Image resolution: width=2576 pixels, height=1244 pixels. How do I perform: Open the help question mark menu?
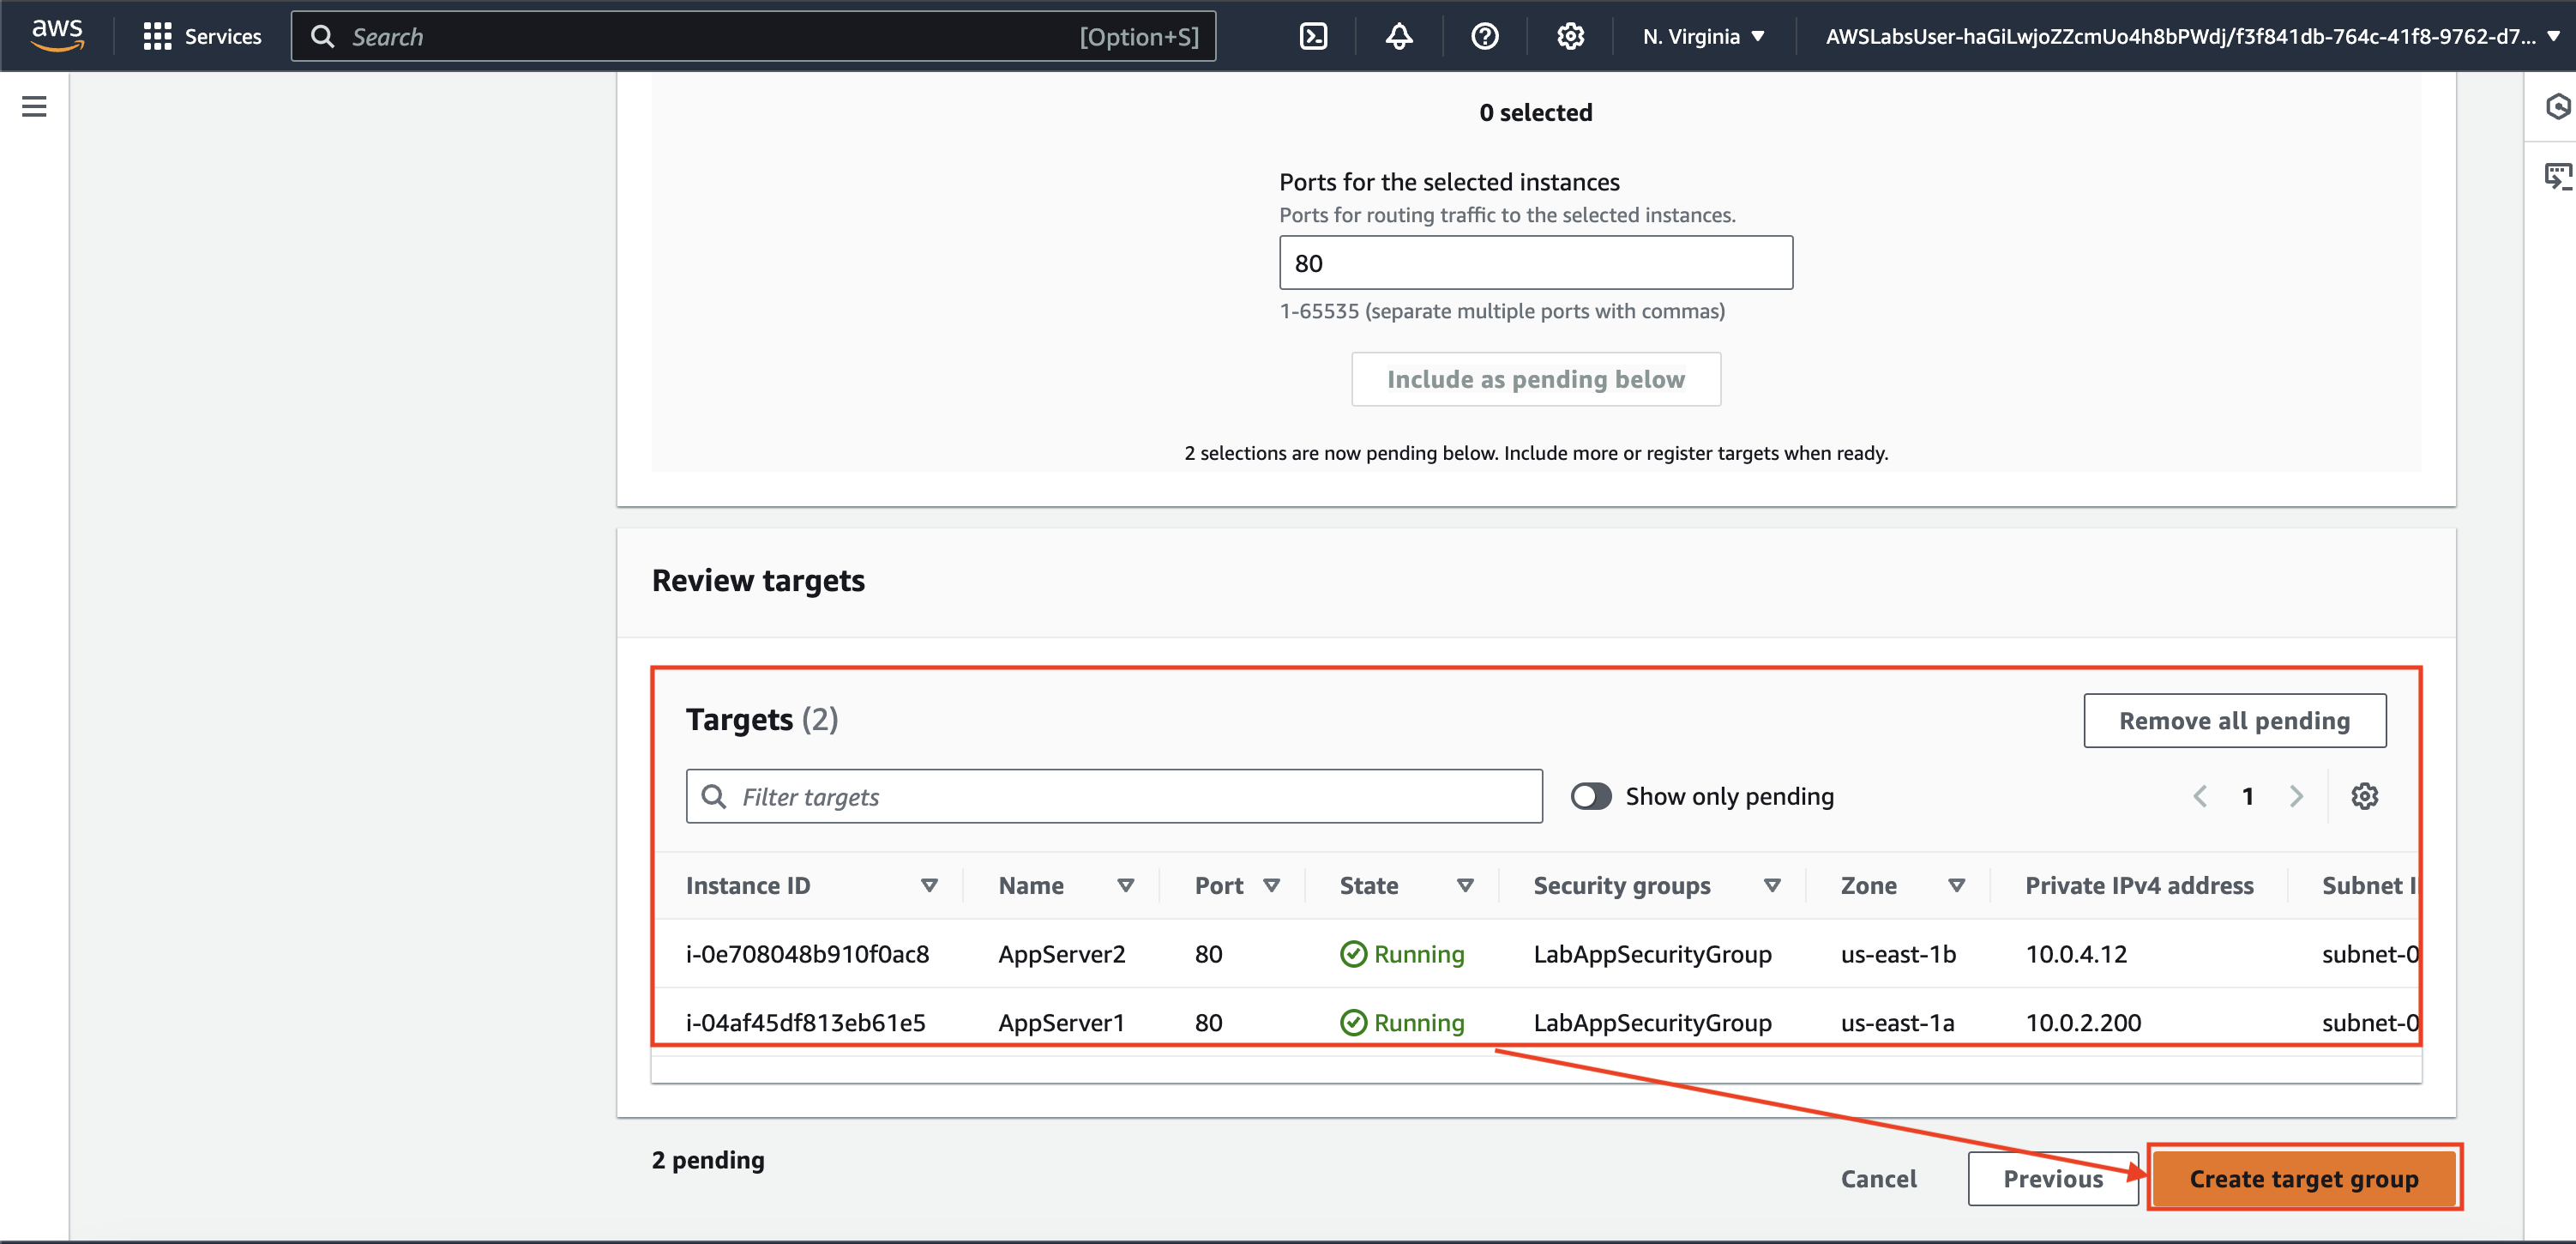pyautogui.click(x=1484, y=37)
